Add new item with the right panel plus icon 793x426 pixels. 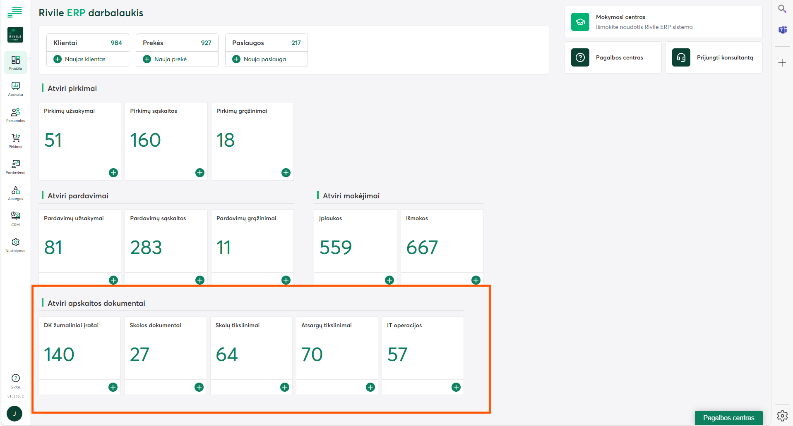point(782,63)
